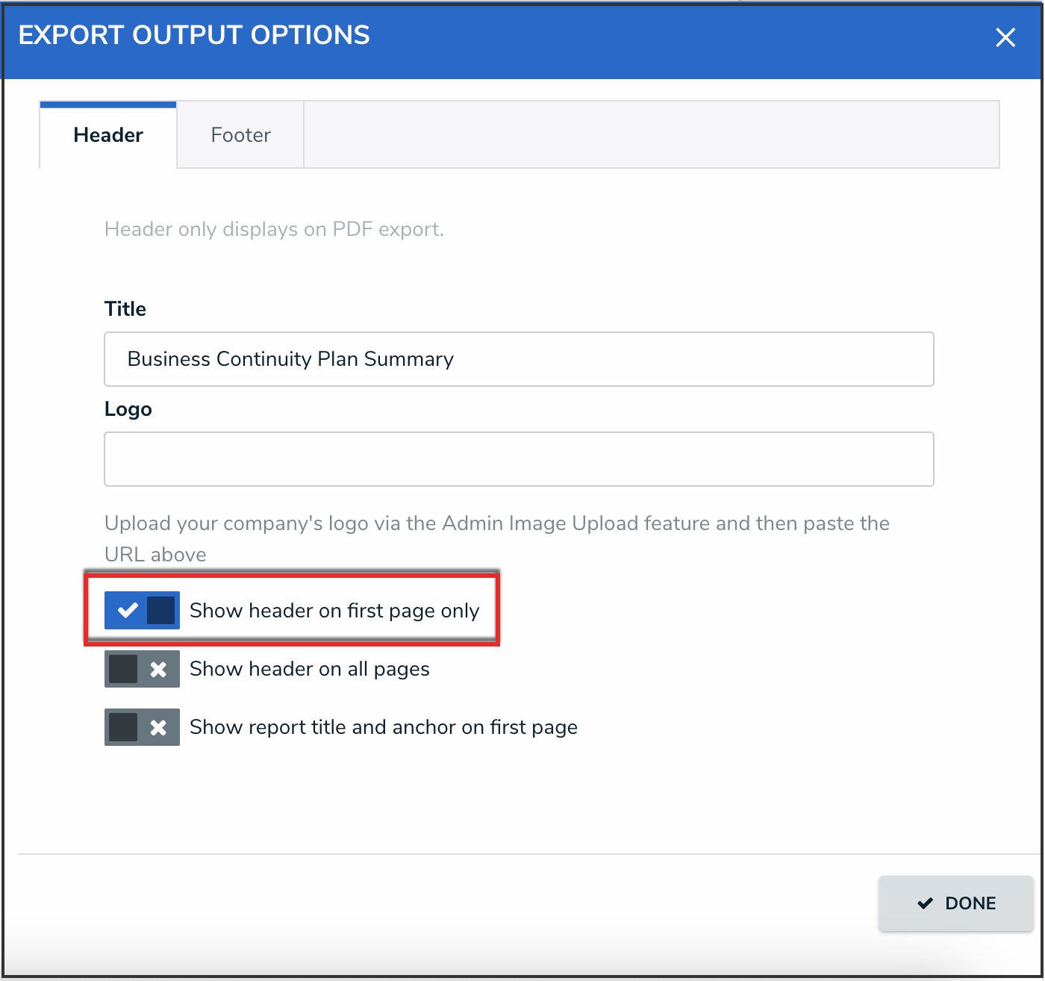1045x981 pixels.
Task: Focus the empty Logo URL field
Action: tap(519, 459)
